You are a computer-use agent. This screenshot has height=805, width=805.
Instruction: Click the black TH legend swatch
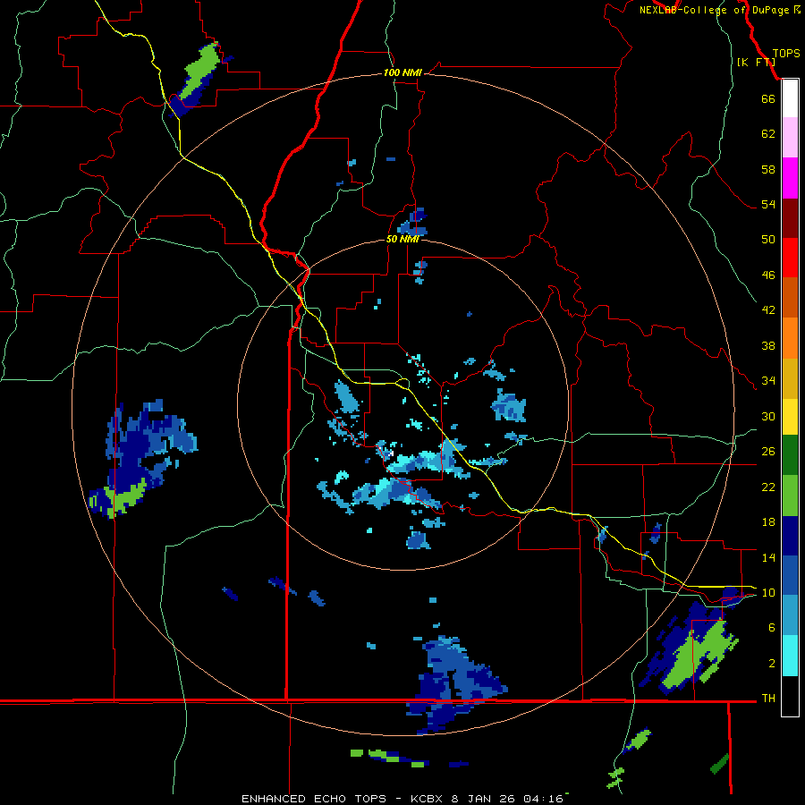790,696
